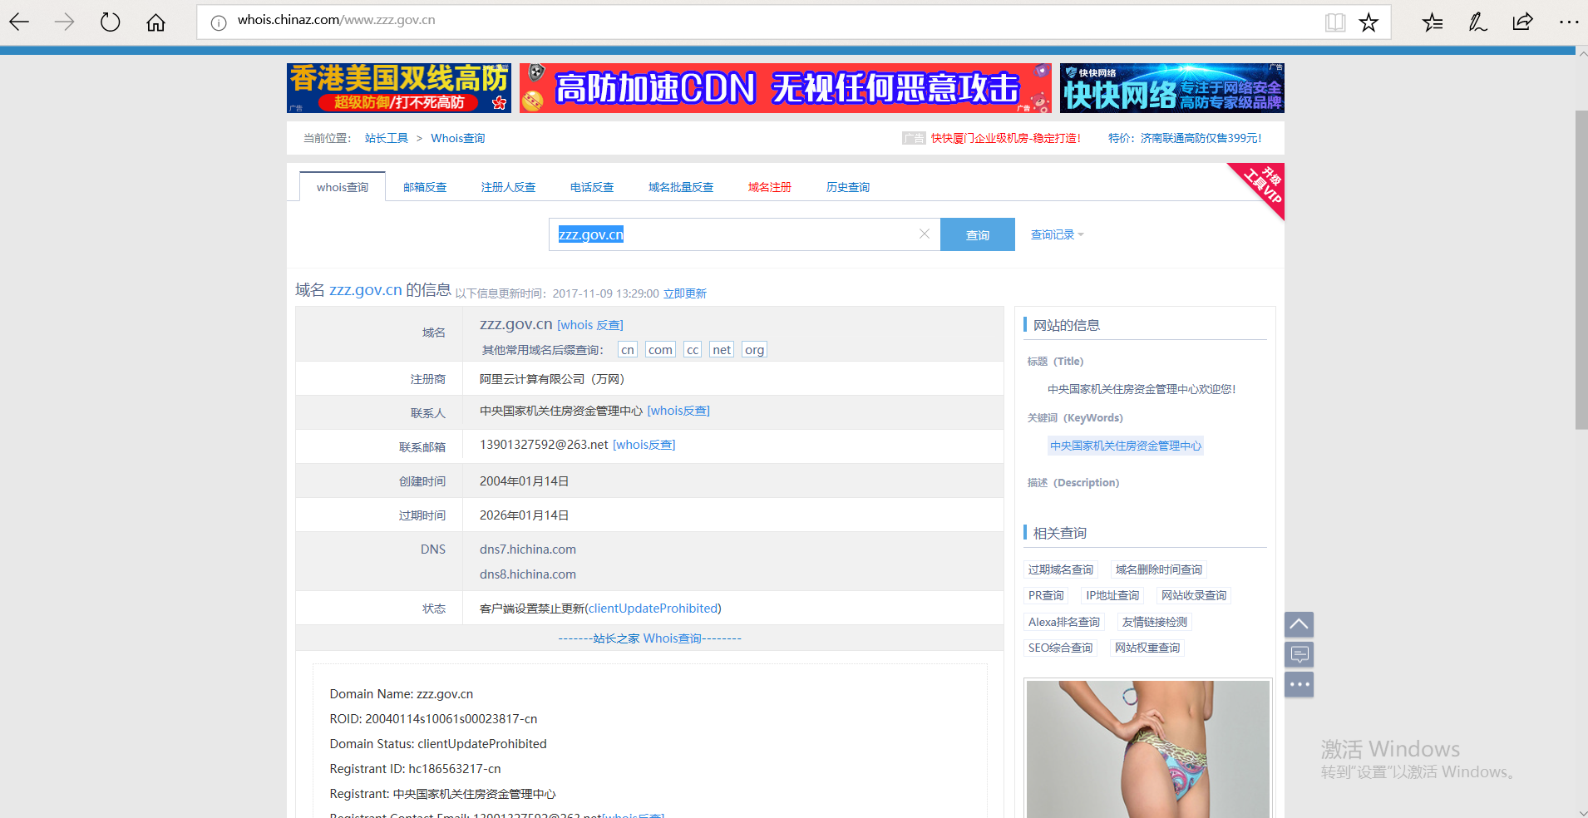The image size is (1588, 818).
Task: Select the whois查询 tab
Action: pyautogui.click(x=343, y=187)
